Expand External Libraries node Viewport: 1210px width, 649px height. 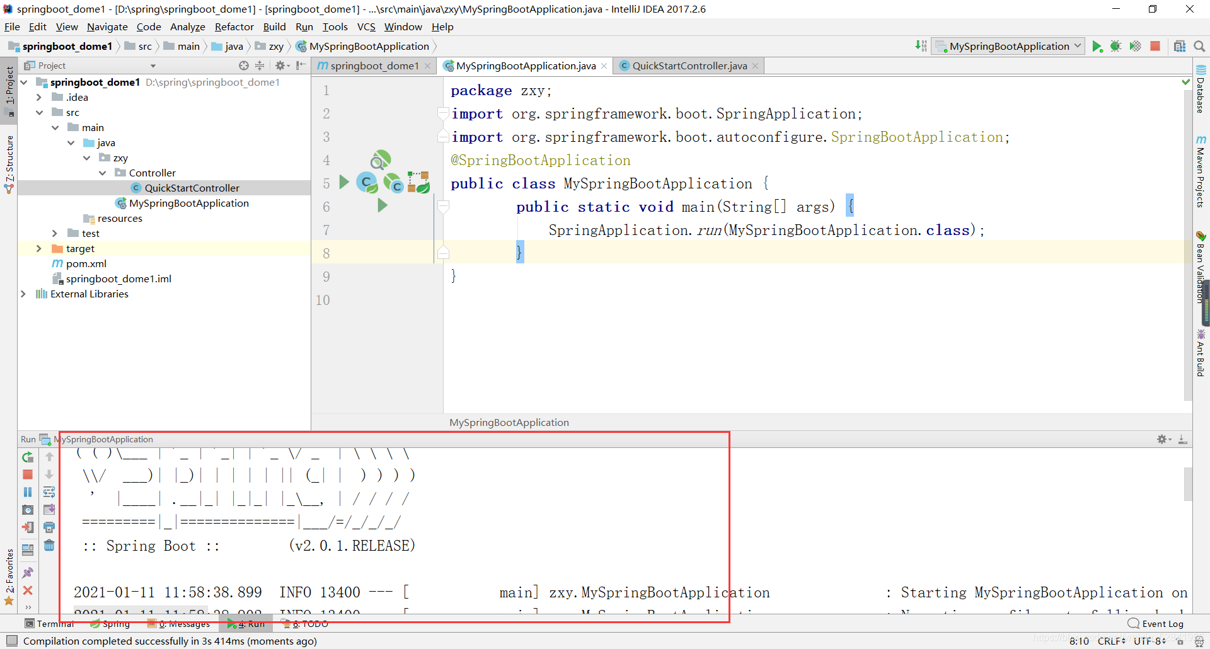(x=23, y=294)
